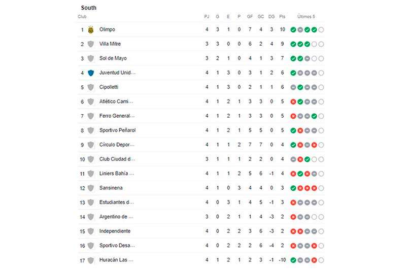Click Huracán Las… red loss indicator
The image size is (406, 269).
pyautogui.click(x=314, y=260)
